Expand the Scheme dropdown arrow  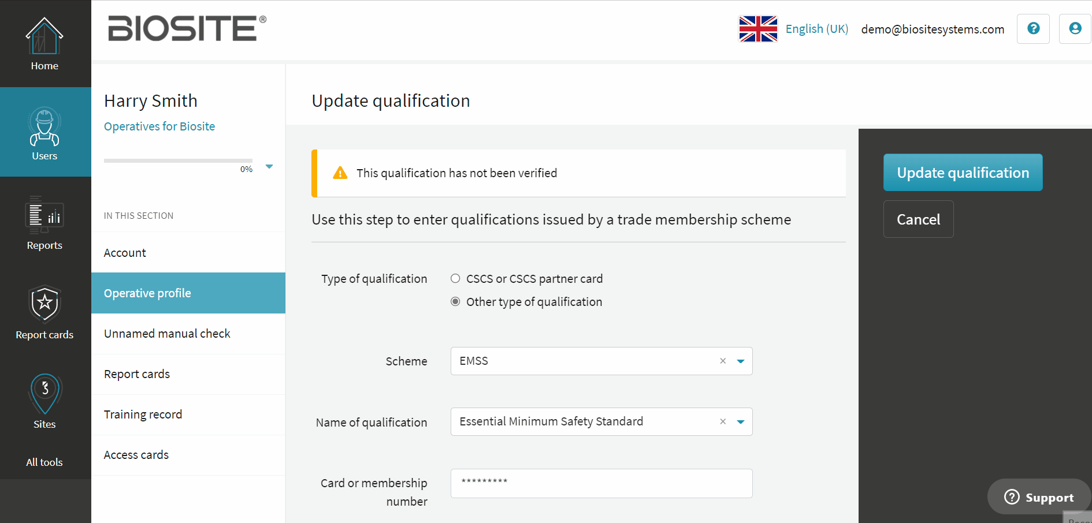click(741, 361)
